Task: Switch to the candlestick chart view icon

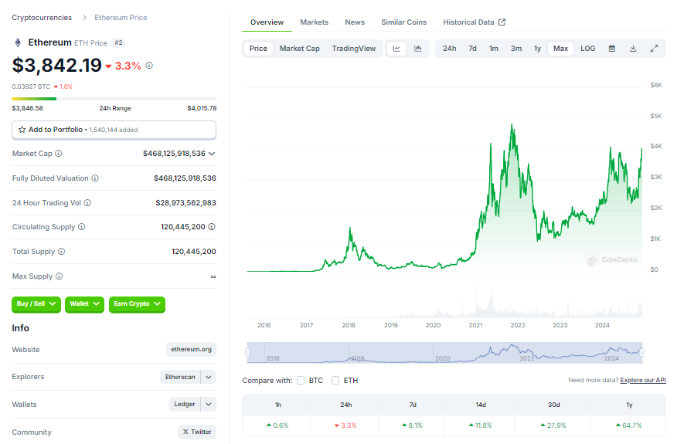Action: [417, 49]
